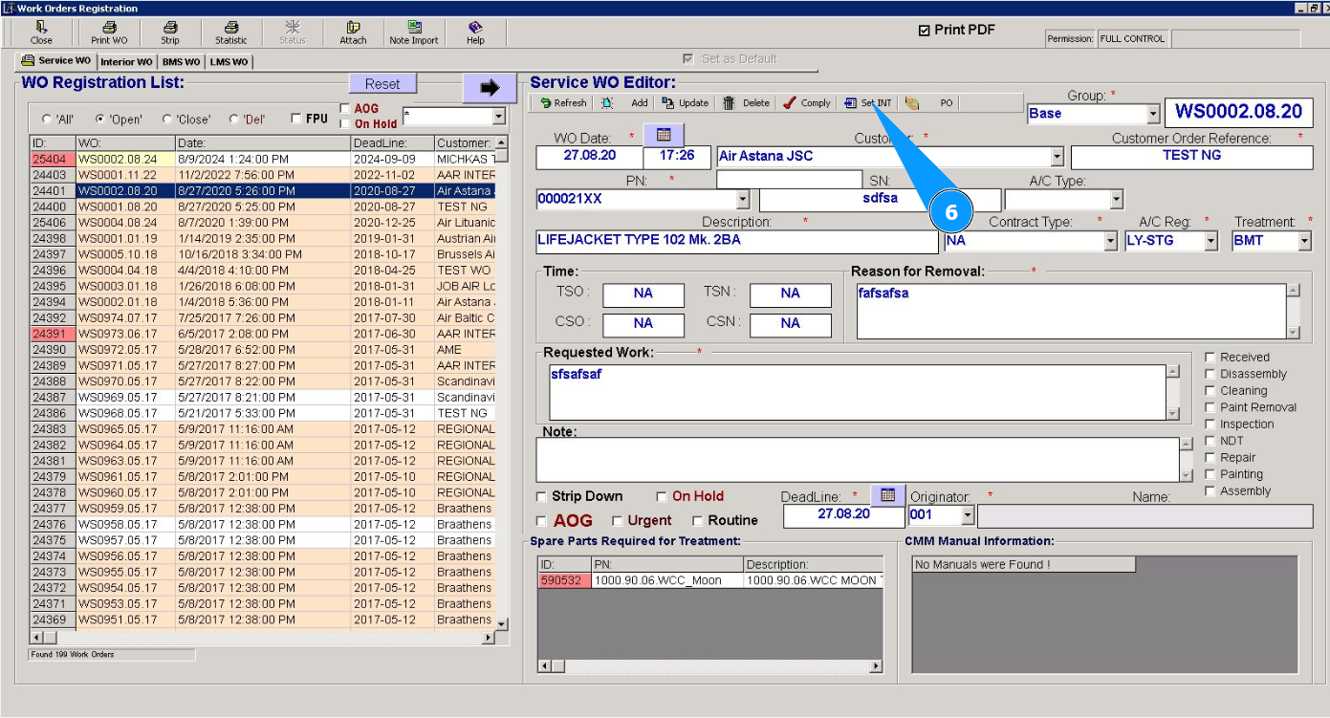1330x718 pixels.
Task: Open the Strip toolbar icon
Action: (169, 33)
